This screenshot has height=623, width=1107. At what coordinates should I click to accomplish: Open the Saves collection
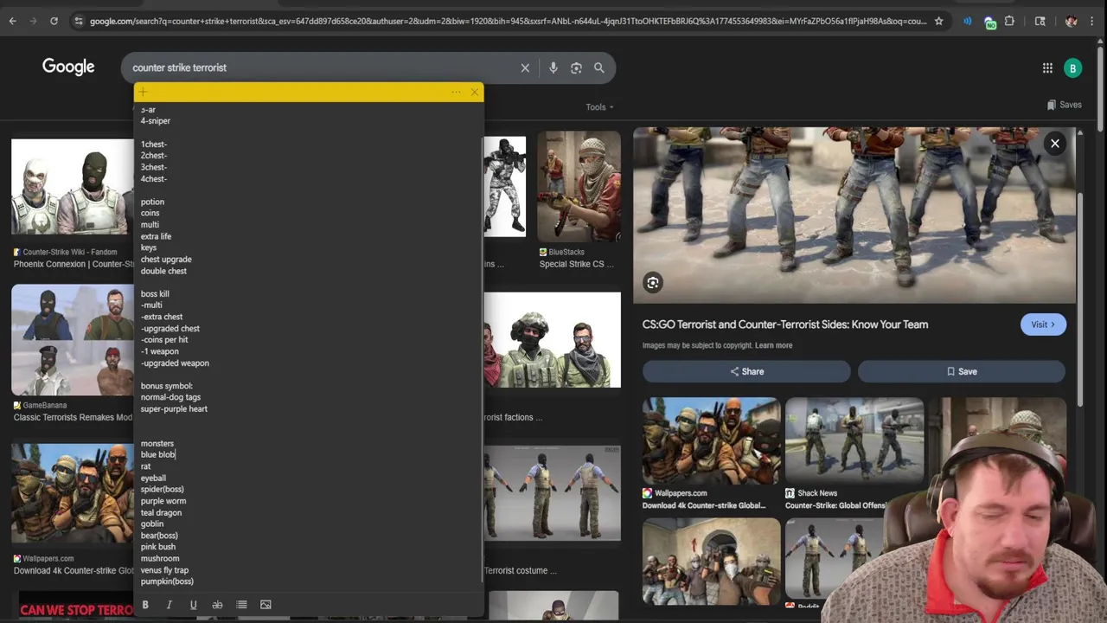[1064, 105]
